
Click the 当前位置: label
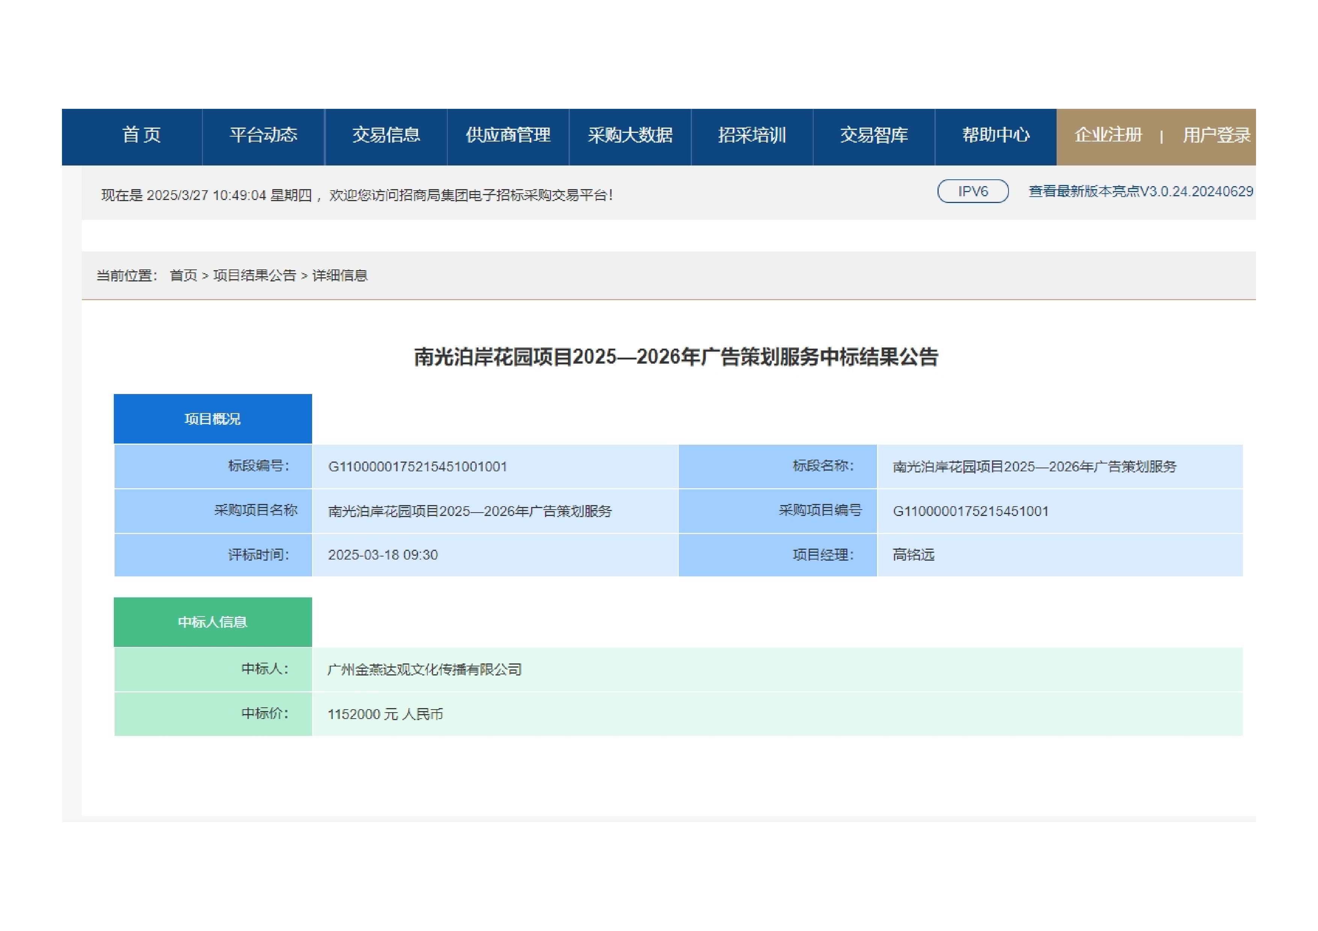point(127,275)
